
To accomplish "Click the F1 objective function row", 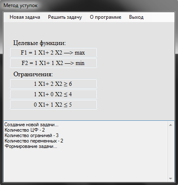I will coord(53,52).
